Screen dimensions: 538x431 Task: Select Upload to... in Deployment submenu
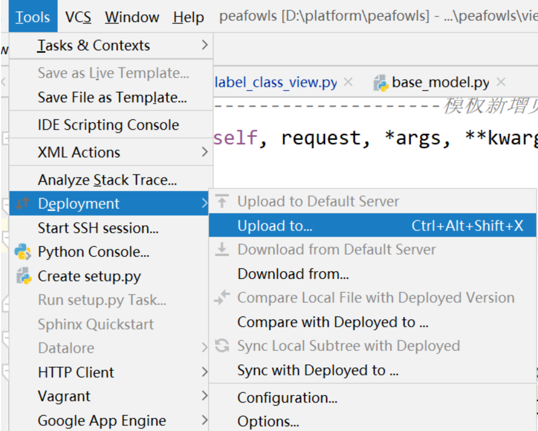[x=275, y=226]
